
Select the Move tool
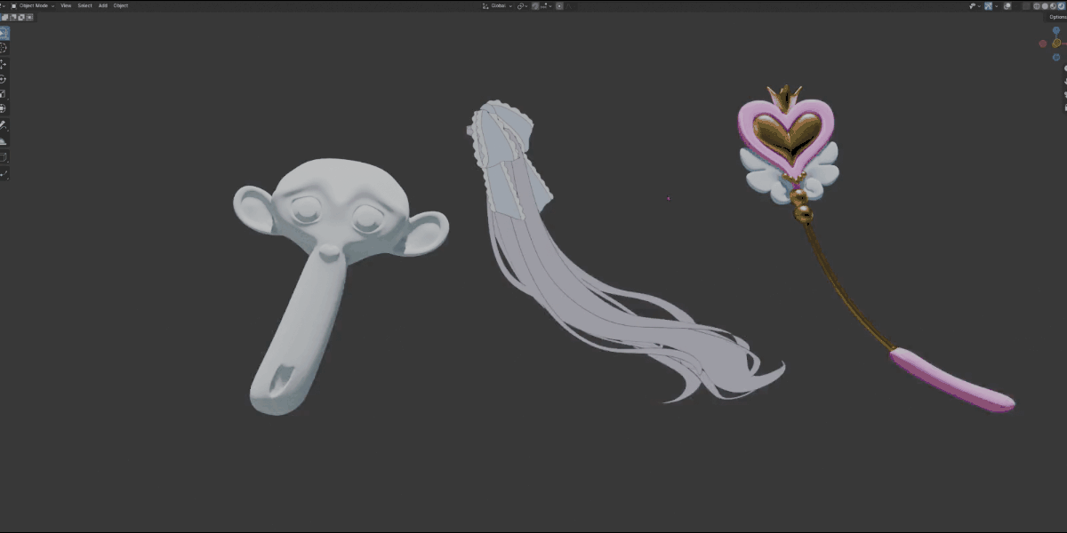(x=4, y=63)
